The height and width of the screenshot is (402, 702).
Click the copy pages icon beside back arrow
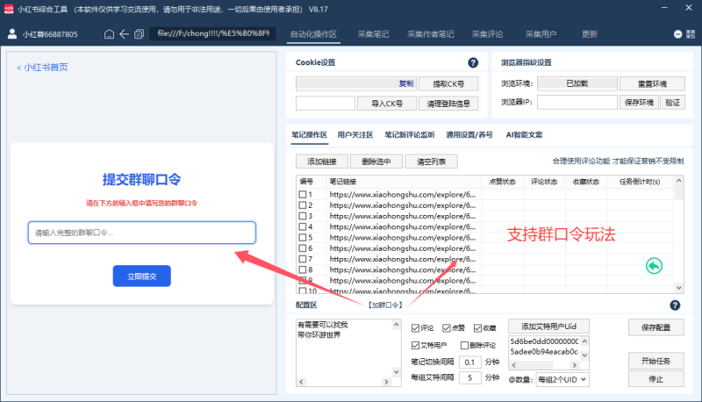tap(140, 34)
